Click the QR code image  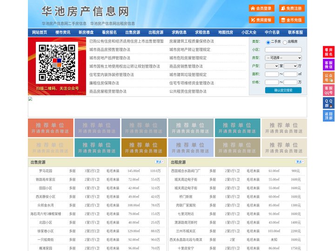(x=57, y=63)
